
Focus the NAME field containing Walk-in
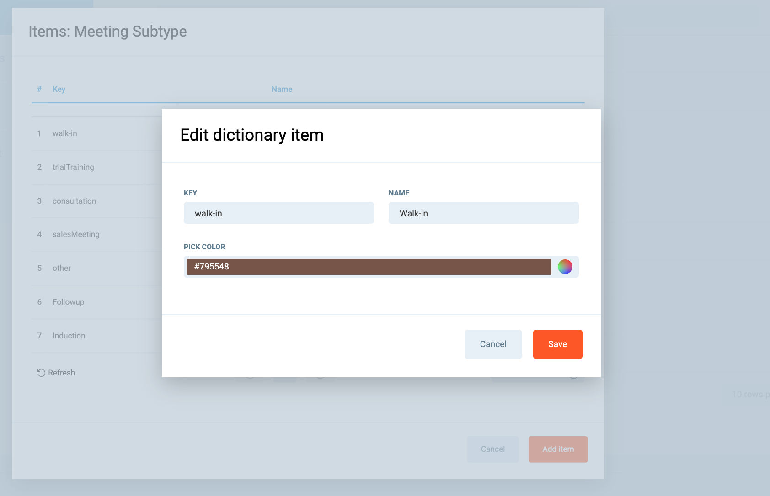[x=483, y=213]
